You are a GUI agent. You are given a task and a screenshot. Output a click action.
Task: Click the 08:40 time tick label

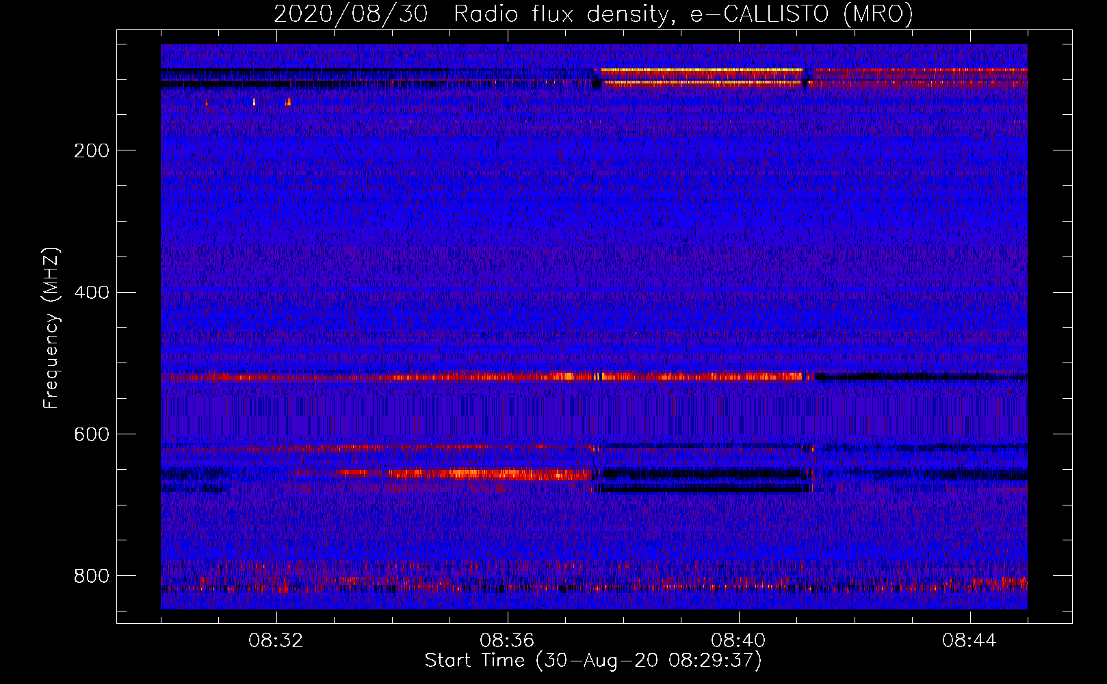point(738,641)
